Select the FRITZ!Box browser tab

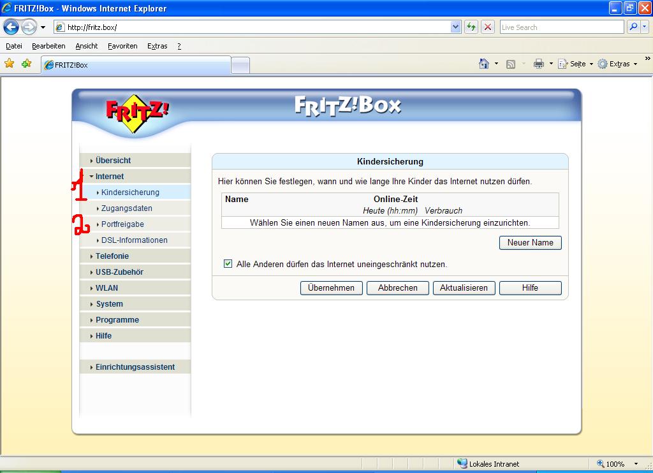(x=136, y=65)
